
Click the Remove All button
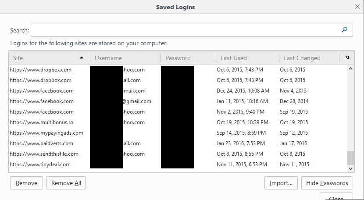pos(66,183)
